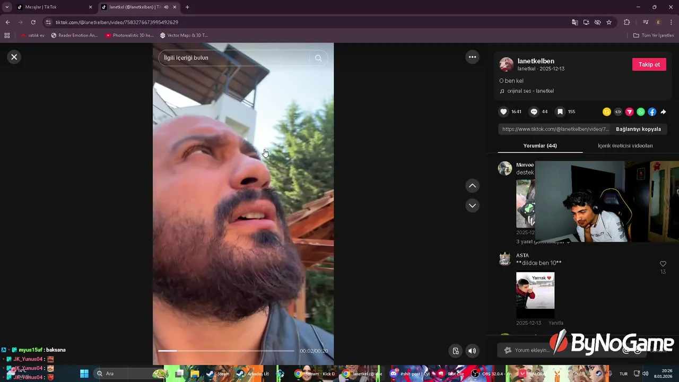Go to next video with down chevron
Viewport: 679px width, 382px height.
click(x=472, y=205)
